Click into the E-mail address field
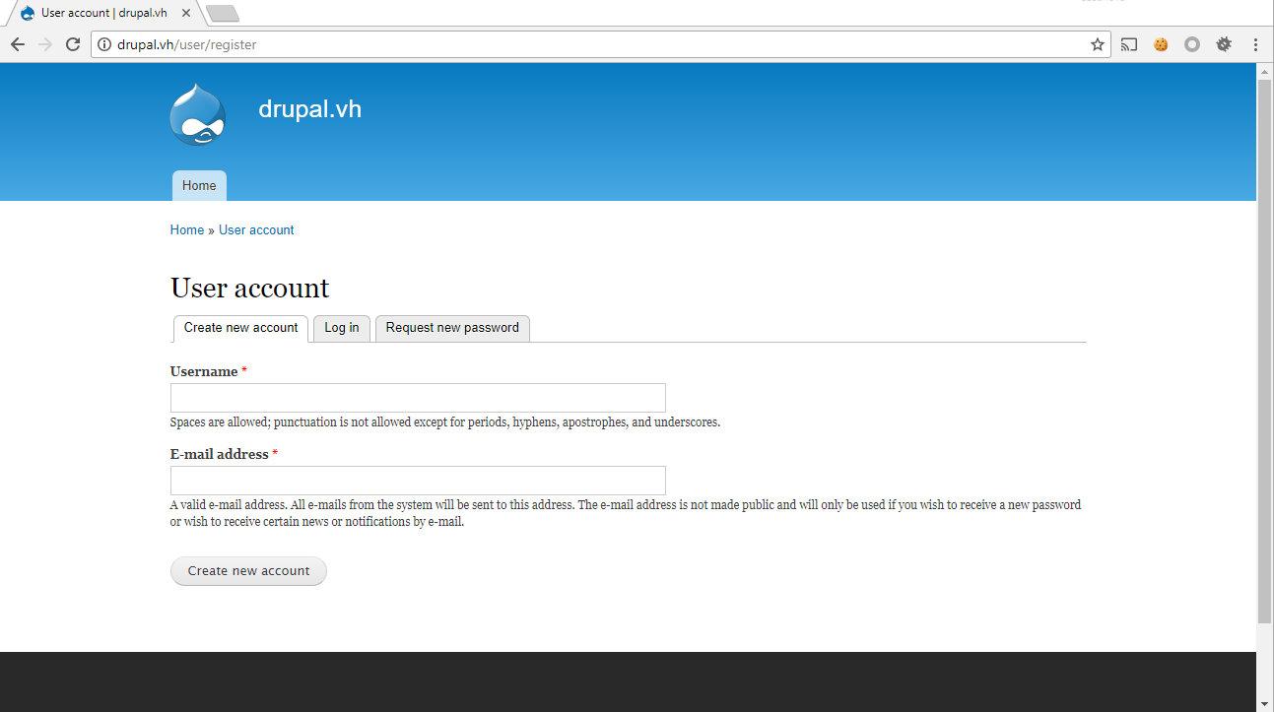The image size is (1274, 712). 418,481
